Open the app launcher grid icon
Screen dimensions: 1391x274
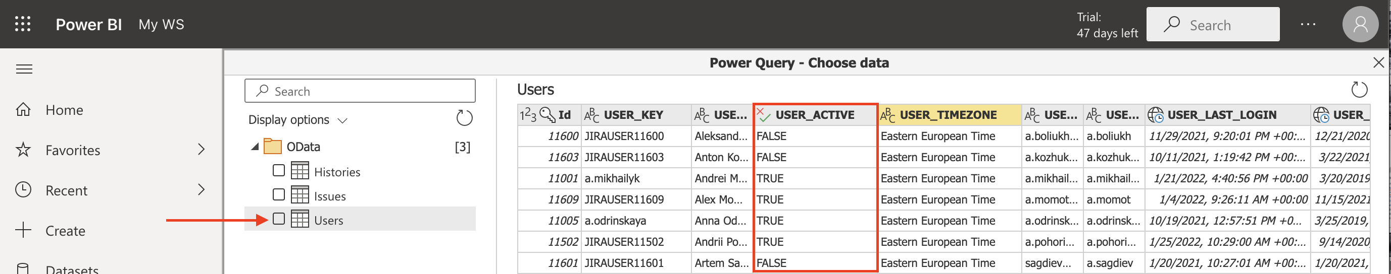click(23, 24)
